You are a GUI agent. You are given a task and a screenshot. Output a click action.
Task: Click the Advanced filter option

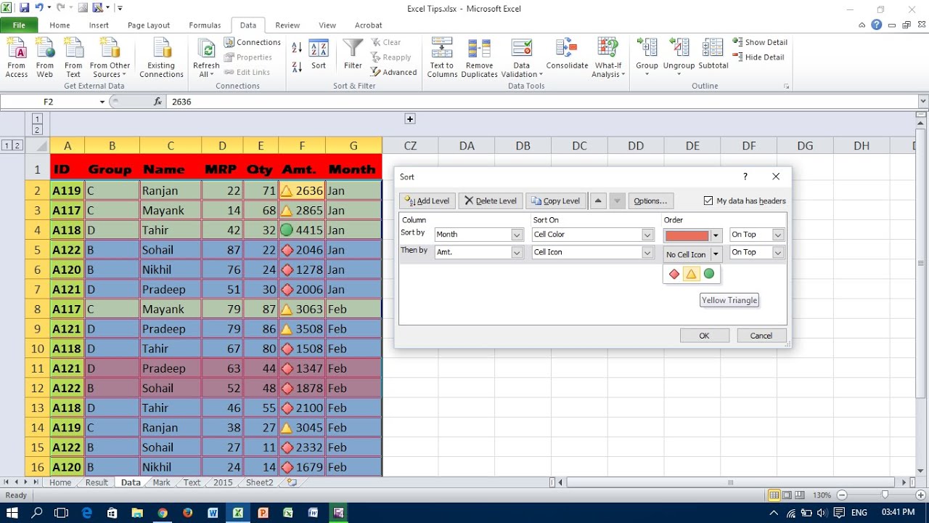tap(393, 72)
